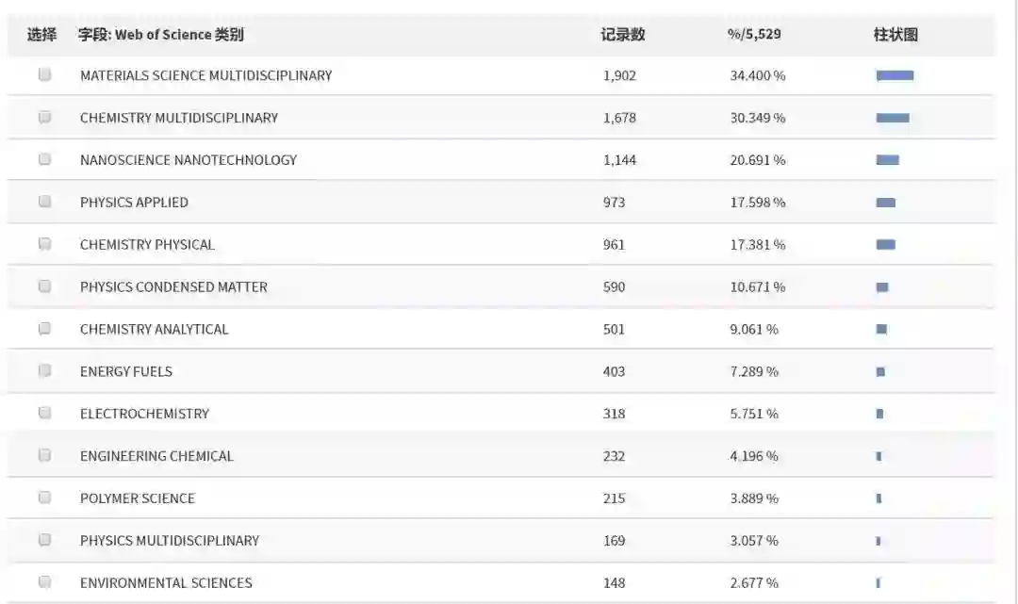Image resolution: width=1018 pixels, height=604 pixels.
Task: Click the 柱状图 column header
Action: tap(895, 35)
